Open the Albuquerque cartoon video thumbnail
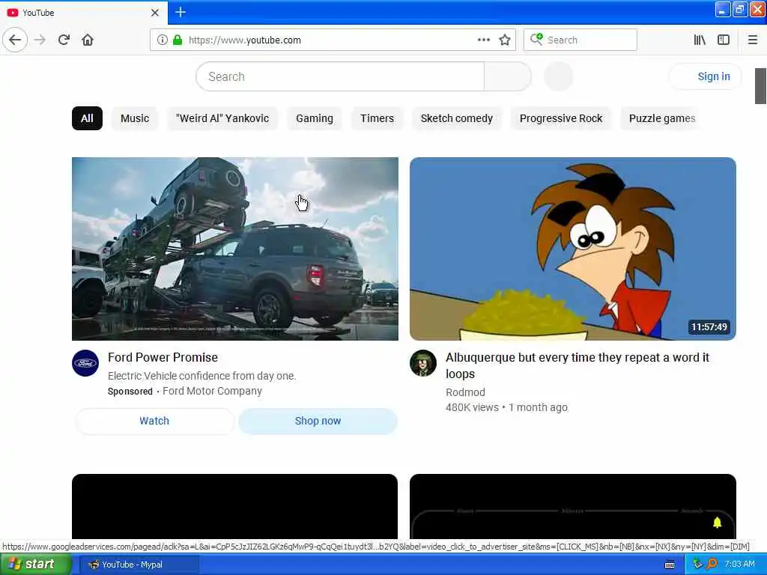The height and width of the screenshot is (575, 767). 573,249
